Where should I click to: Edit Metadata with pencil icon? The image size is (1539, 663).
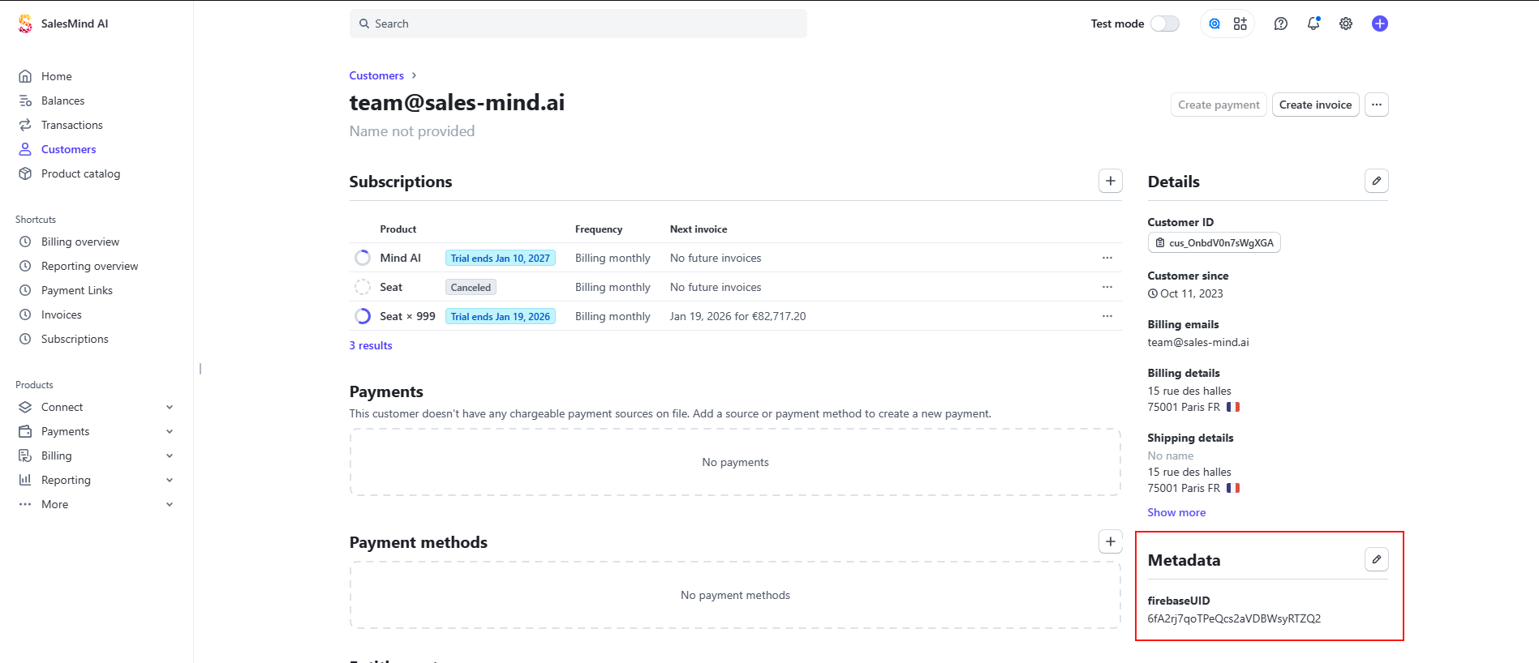(1376, 559)
